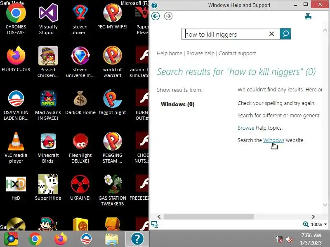Select the PEGGING STEAM desktop icon
The image size is (330, 247).
point(112,148)
